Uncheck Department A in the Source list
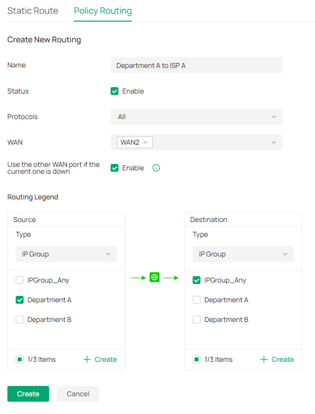The width and height of the screenshot is (315, 414). [20, 300]
